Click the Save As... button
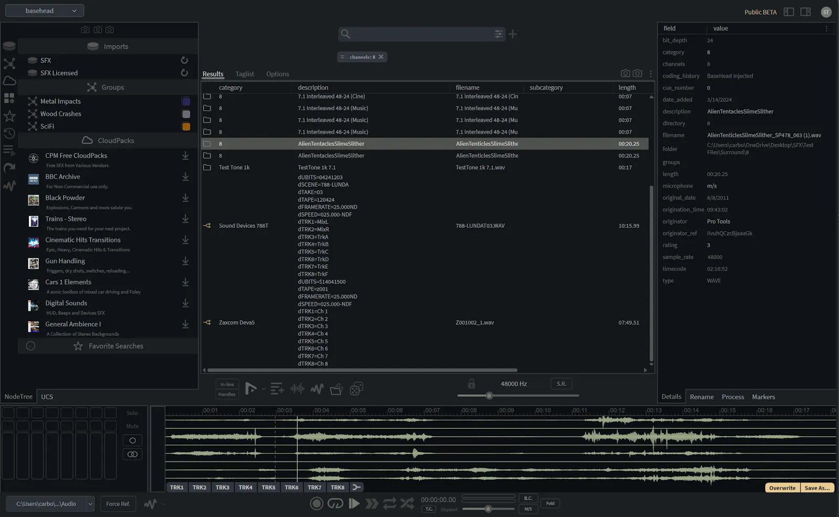The image size is (839, 517). 817,488
